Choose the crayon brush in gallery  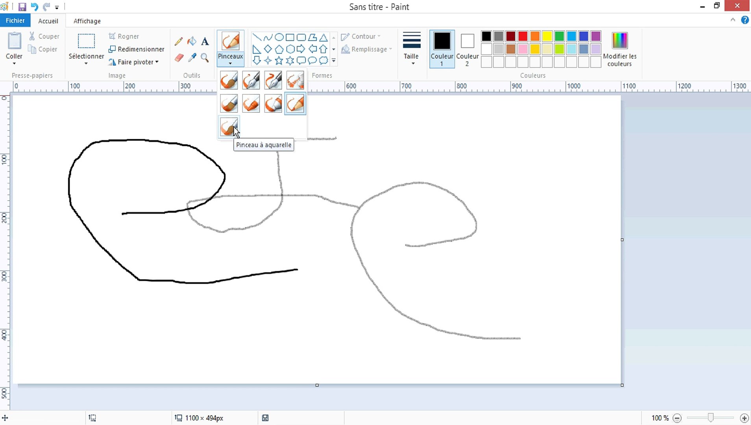click(251, 104)
